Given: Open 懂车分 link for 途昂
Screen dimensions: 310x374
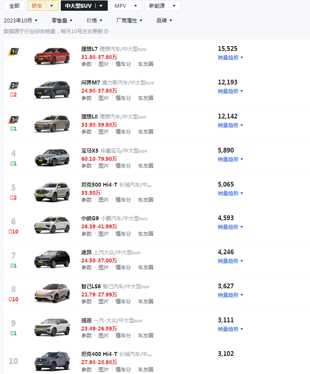Looking at the screenshot, I should coord(123,268).
